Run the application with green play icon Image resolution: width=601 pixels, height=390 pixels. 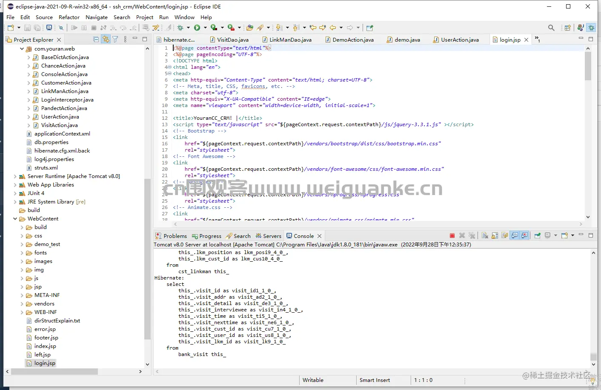[x=197, y=28]
